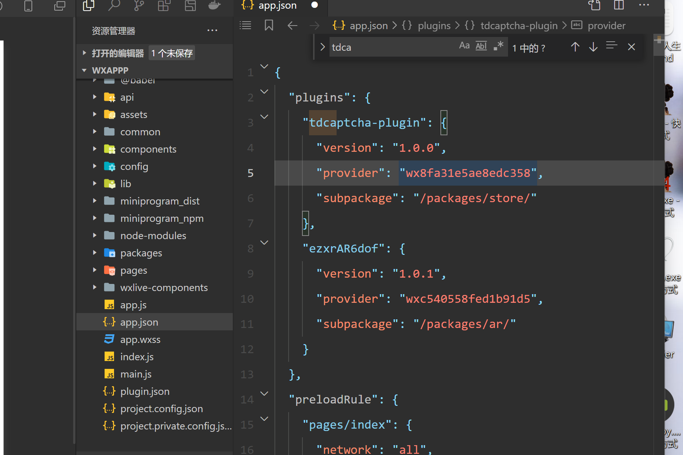Screen dimensions: 683x455
Task: Click the provider value wx8fa31e5ae8edc358
Action: pyautogui.click(x=468, y=173)
